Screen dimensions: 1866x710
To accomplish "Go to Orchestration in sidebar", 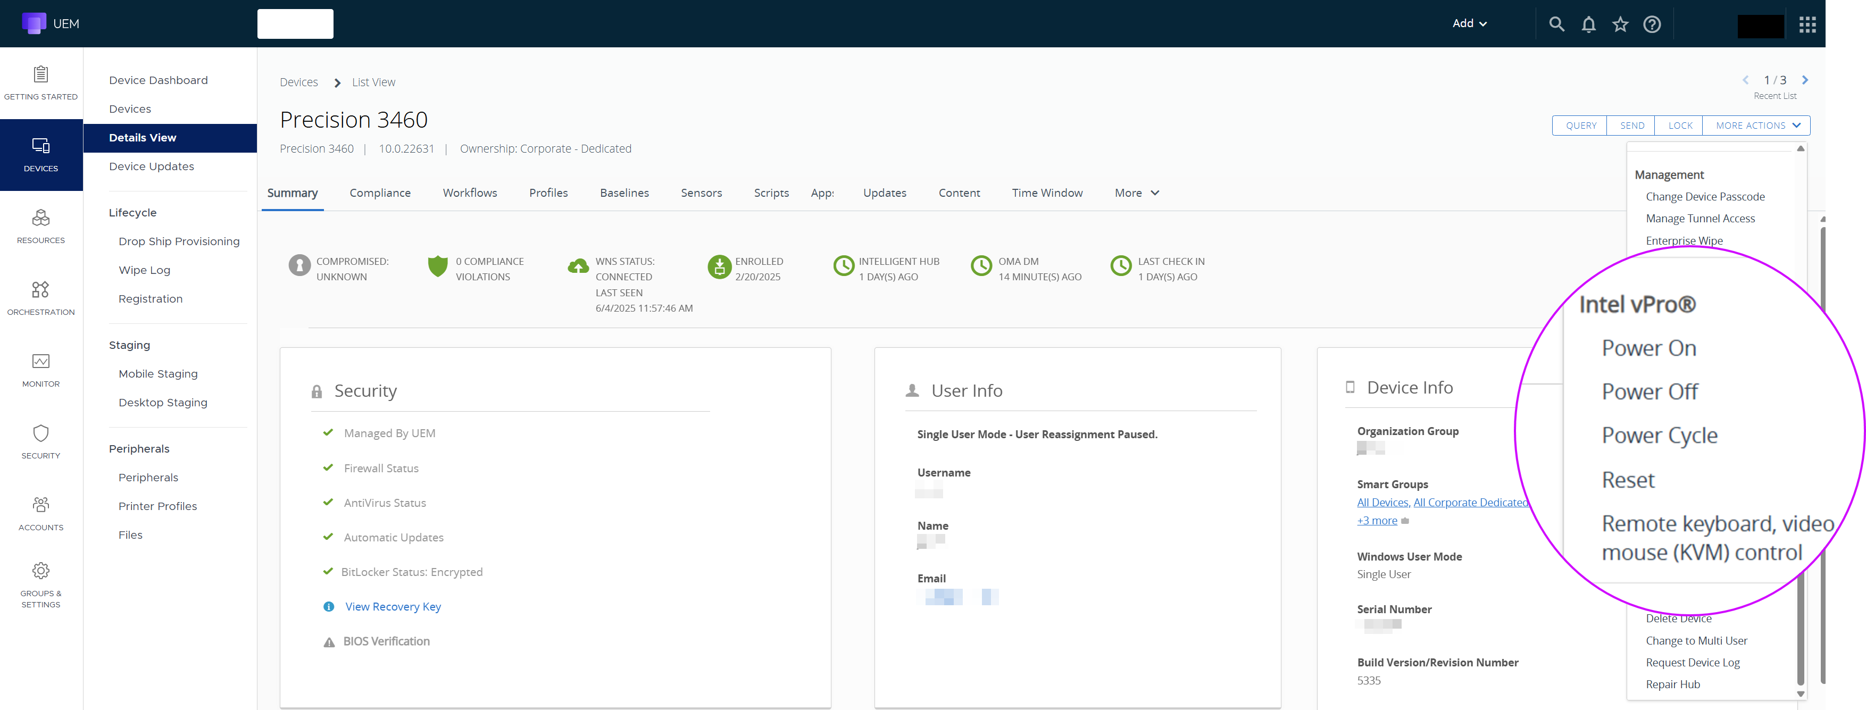I will pos(40,290).
